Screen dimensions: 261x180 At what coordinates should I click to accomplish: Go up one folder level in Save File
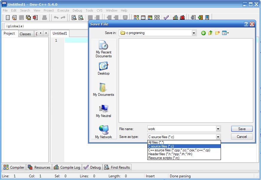point(210,33)
